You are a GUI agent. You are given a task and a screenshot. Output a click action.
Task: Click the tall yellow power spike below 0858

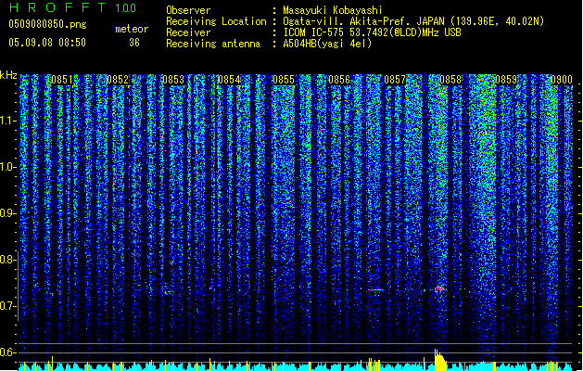point(439,360)
